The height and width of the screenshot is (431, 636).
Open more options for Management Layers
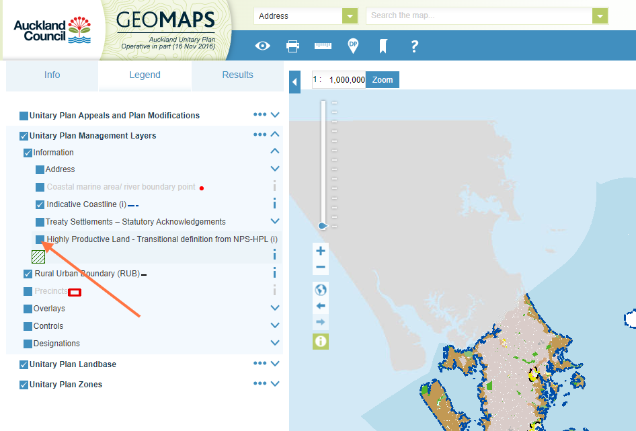coord(260,134)
